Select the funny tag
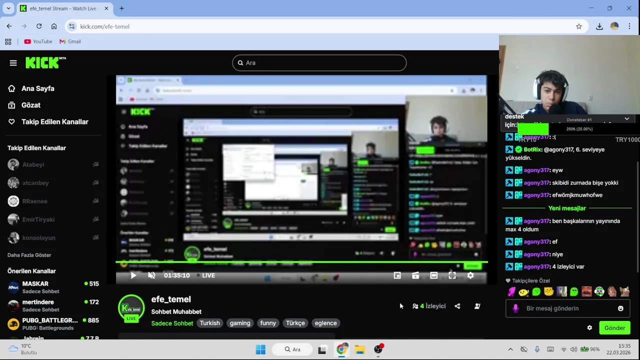The height and width of the screenshot is (360, 640). [x=268, y=323]
